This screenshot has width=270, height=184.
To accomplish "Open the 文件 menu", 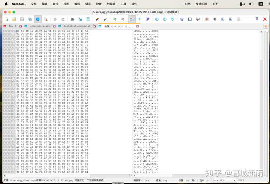I will [x=34, y=4].
